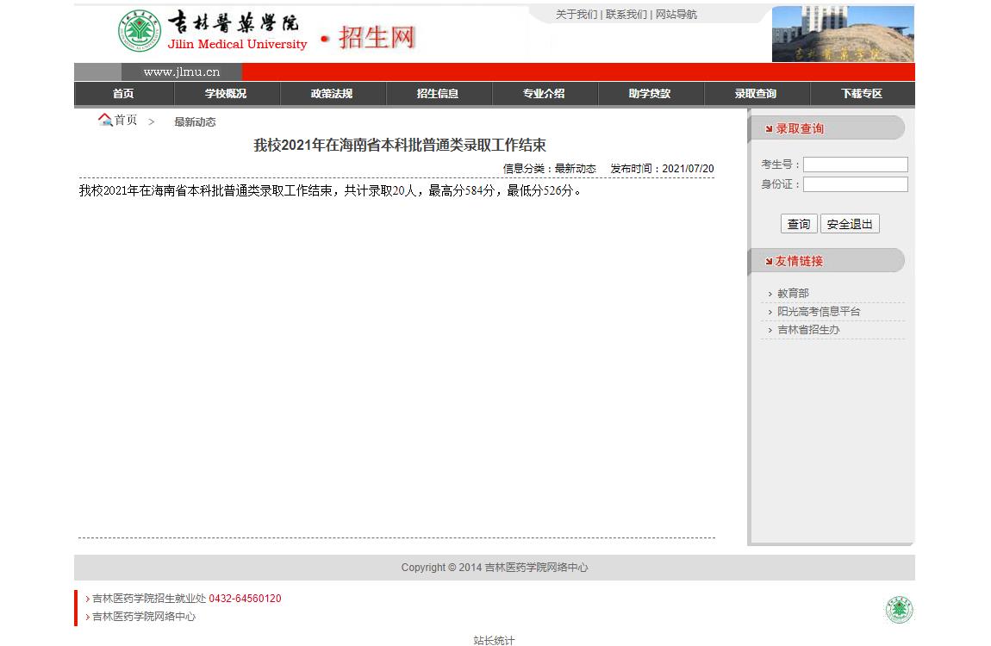Open the 教育部 friendly link

[793, 294]
